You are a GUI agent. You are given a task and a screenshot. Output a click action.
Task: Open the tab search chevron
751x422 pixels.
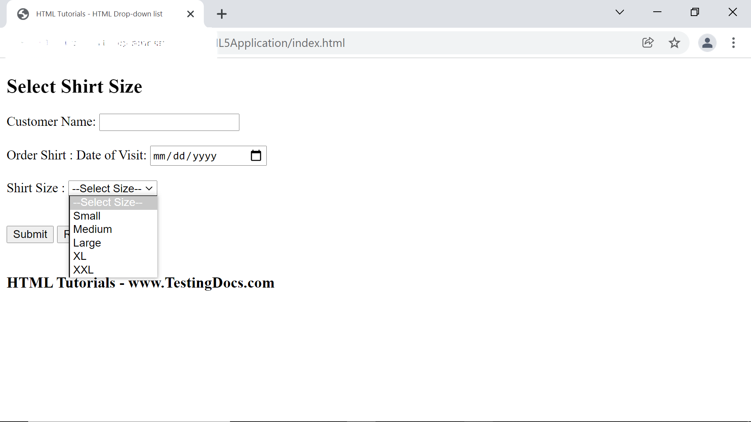tap(620, 12)
